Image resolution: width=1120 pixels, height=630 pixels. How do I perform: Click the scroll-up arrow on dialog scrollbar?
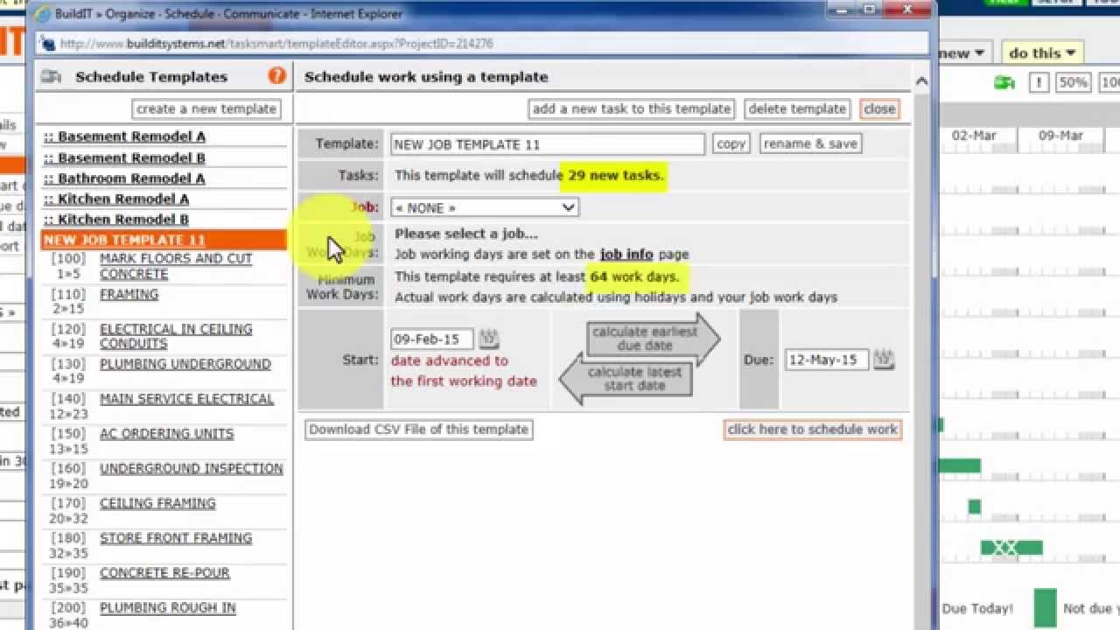(x=921, y=81)
